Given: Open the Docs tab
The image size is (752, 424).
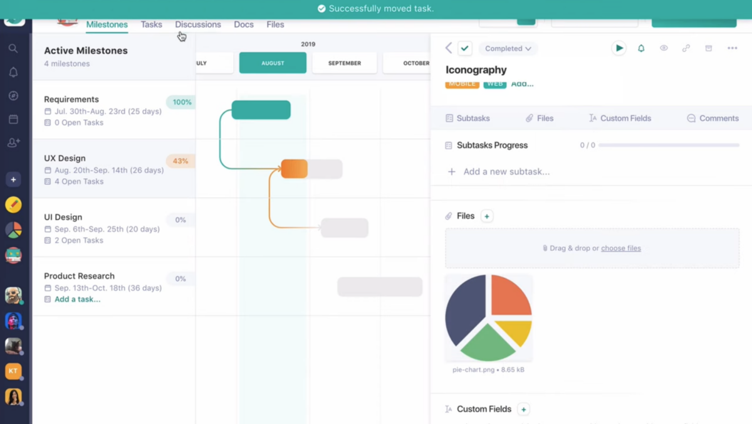Looking at the screenshot, I should 244,24.
